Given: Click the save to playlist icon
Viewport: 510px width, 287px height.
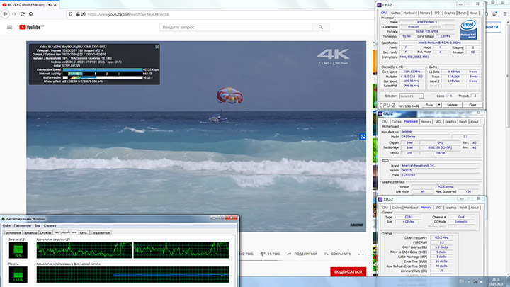Looking at the screenshot, I should click(327, 254).
